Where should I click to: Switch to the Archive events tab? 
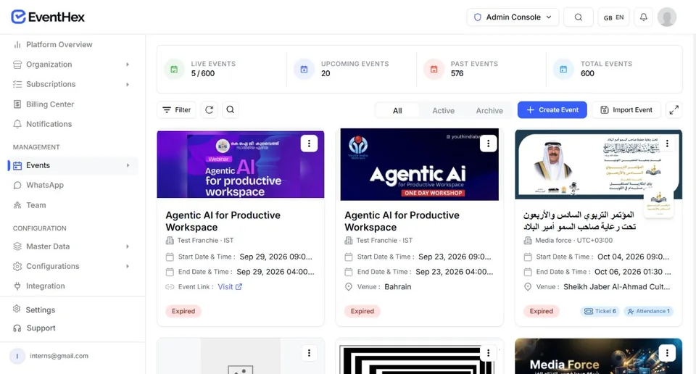tap(489, 110)
